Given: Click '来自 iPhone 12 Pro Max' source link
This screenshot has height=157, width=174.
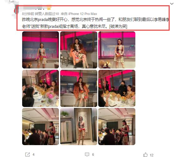Looking at the screenshot, I should 79,14.
